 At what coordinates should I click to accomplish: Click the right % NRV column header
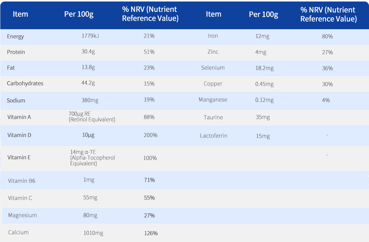point(328,14)
